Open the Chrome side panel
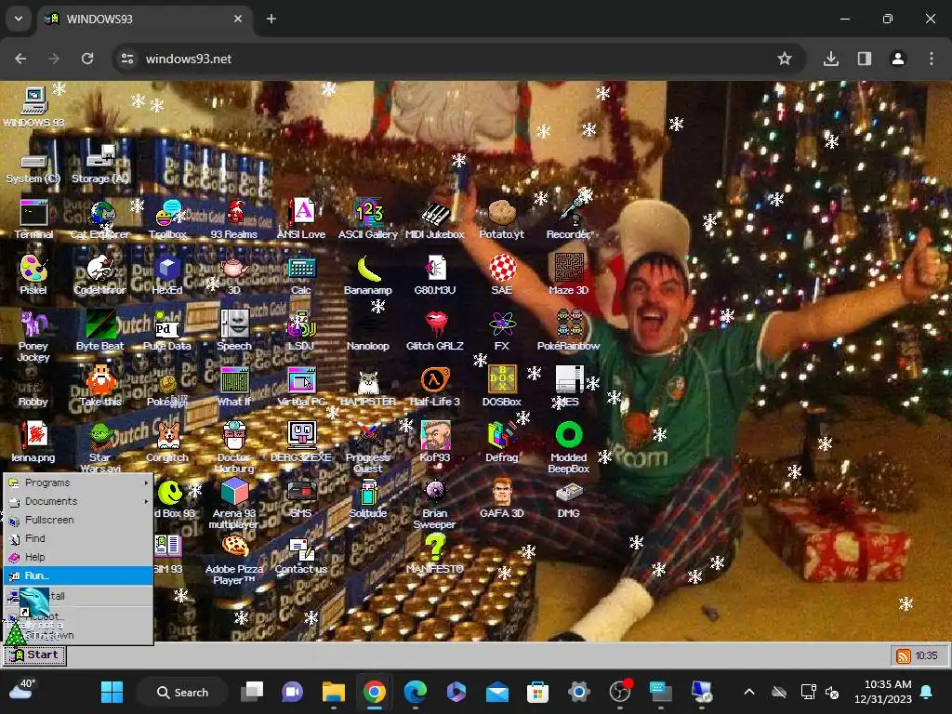Viewport: 952px width, 714px height. [865, 59]
